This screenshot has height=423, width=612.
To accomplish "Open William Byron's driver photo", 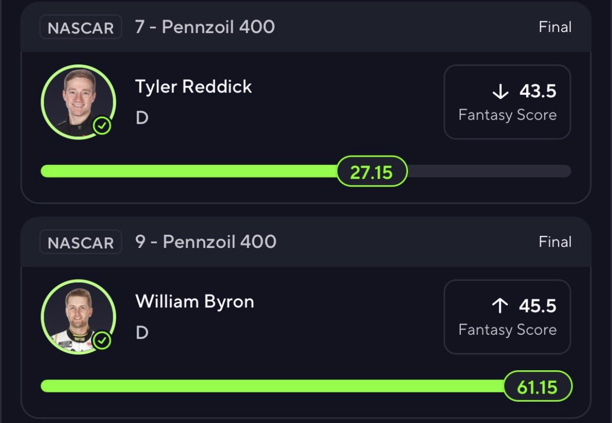I will [x=78, y=316].
